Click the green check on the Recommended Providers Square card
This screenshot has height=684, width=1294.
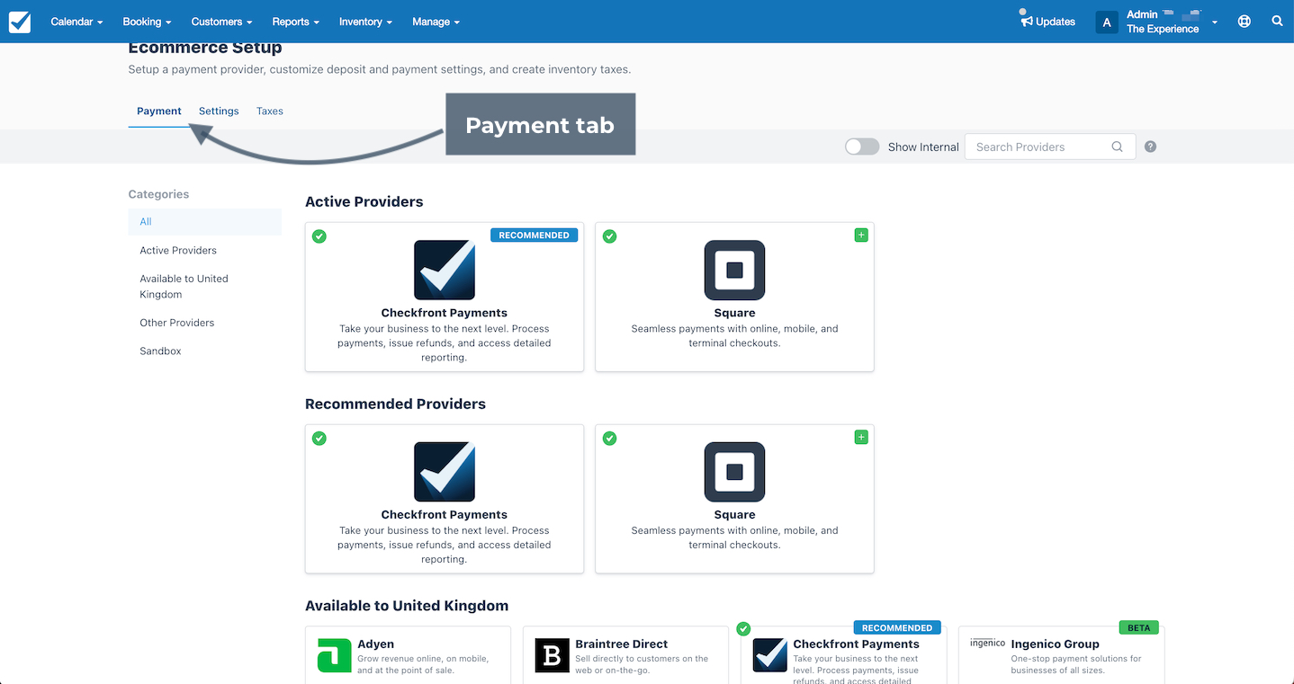point(609,438)
